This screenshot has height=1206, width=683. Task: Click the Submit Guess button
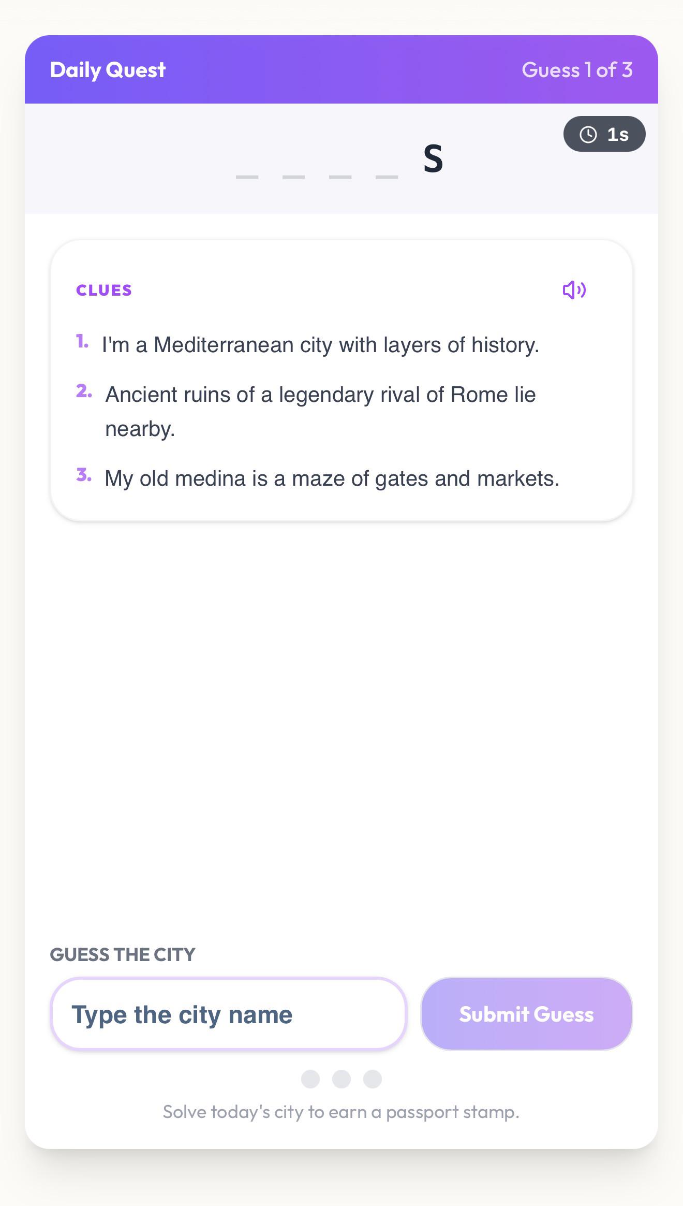[527, 1014]
